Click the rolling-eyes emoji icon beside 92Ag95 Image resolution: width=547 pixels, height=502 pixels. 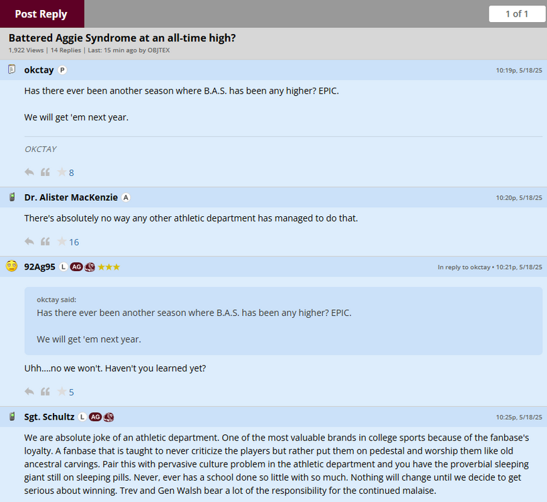11,266
